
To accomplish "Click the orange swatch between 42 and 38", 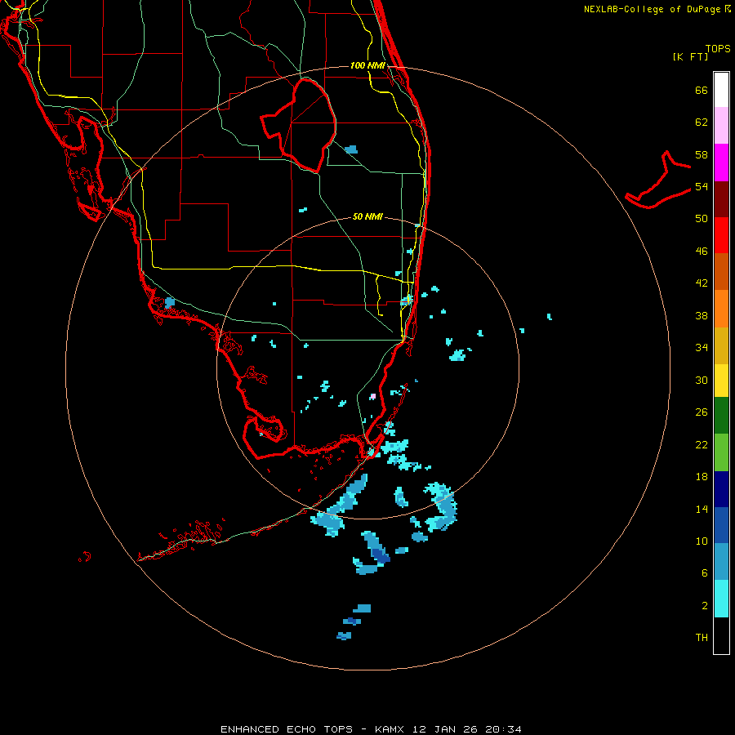I will click(x=721, y=309).
